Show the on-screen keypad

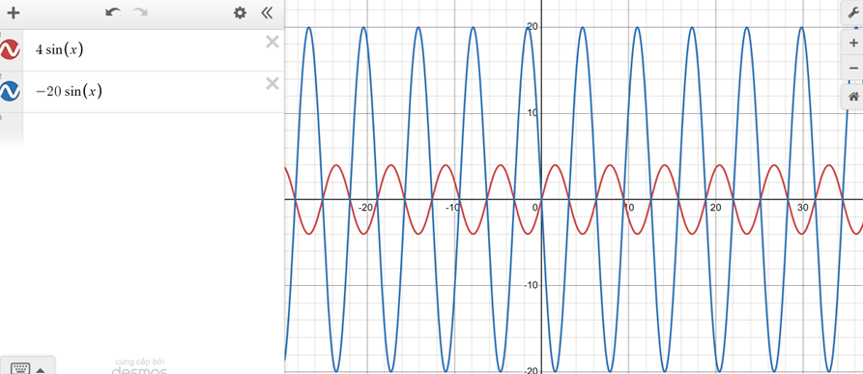(21, 368)
